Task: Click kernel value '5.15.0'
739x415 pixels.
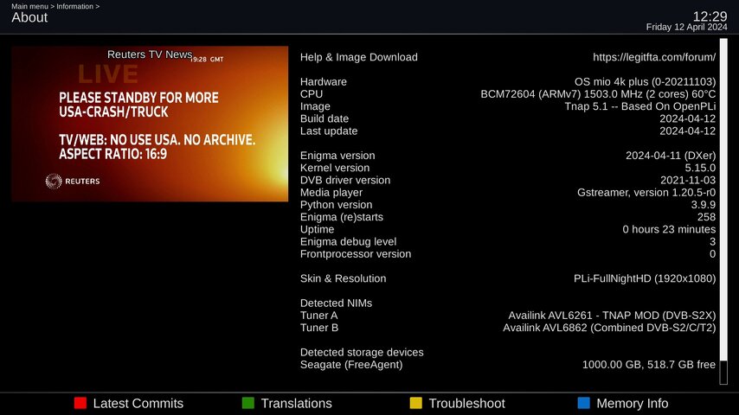Action: [x=700, y=168]
